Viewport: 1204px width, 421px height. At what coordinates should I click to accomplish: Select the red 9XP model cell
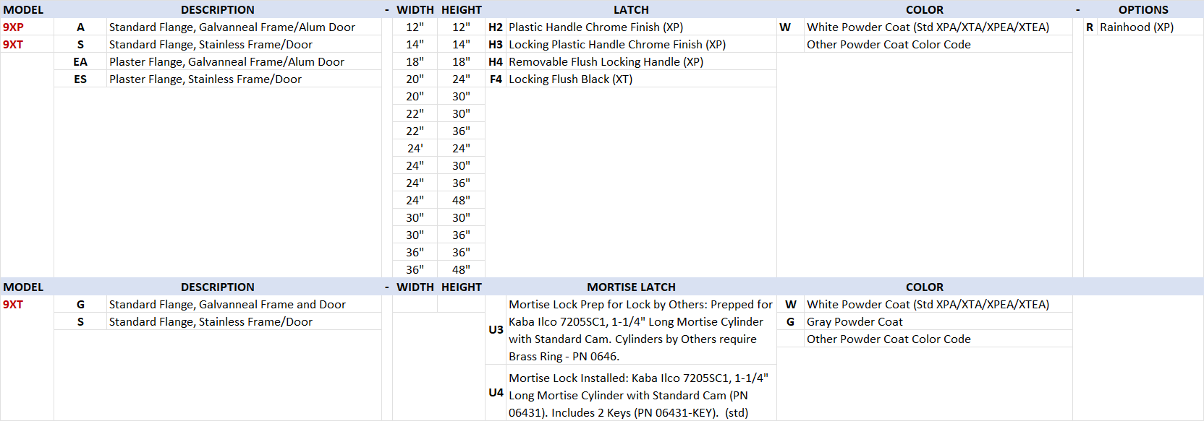tap(14, 27)
